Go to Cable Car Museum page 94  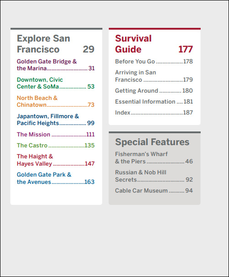point(154,191)
